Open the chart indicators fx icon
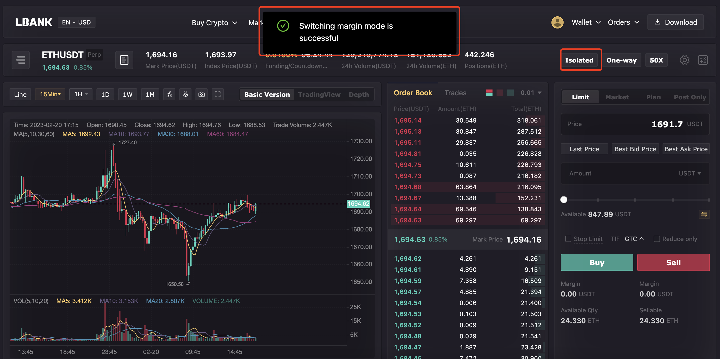 pos(169,94)
